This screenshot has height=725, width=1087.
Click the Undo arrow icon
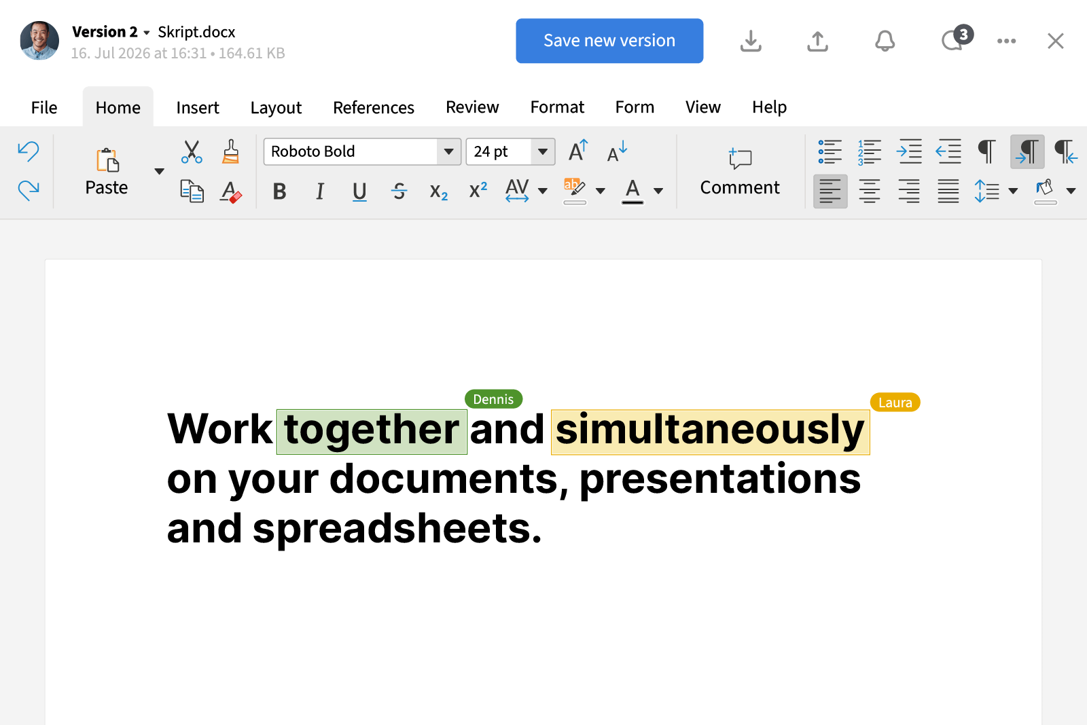[x=28, y=151]
